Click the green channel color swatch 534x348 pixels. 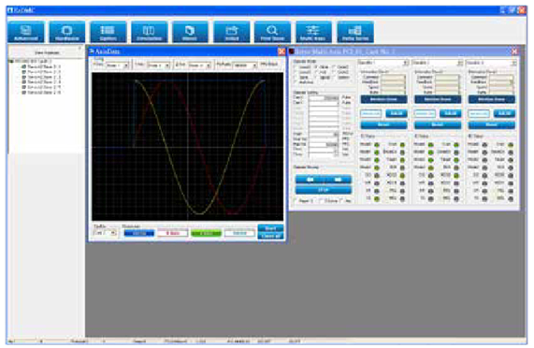pyautogui.click(x=206, y=233)
